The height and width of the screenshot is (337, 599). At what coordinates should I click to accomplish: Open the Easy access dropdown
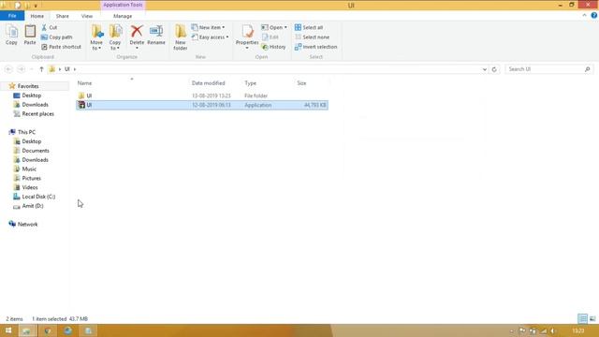(x=210, y=37)
